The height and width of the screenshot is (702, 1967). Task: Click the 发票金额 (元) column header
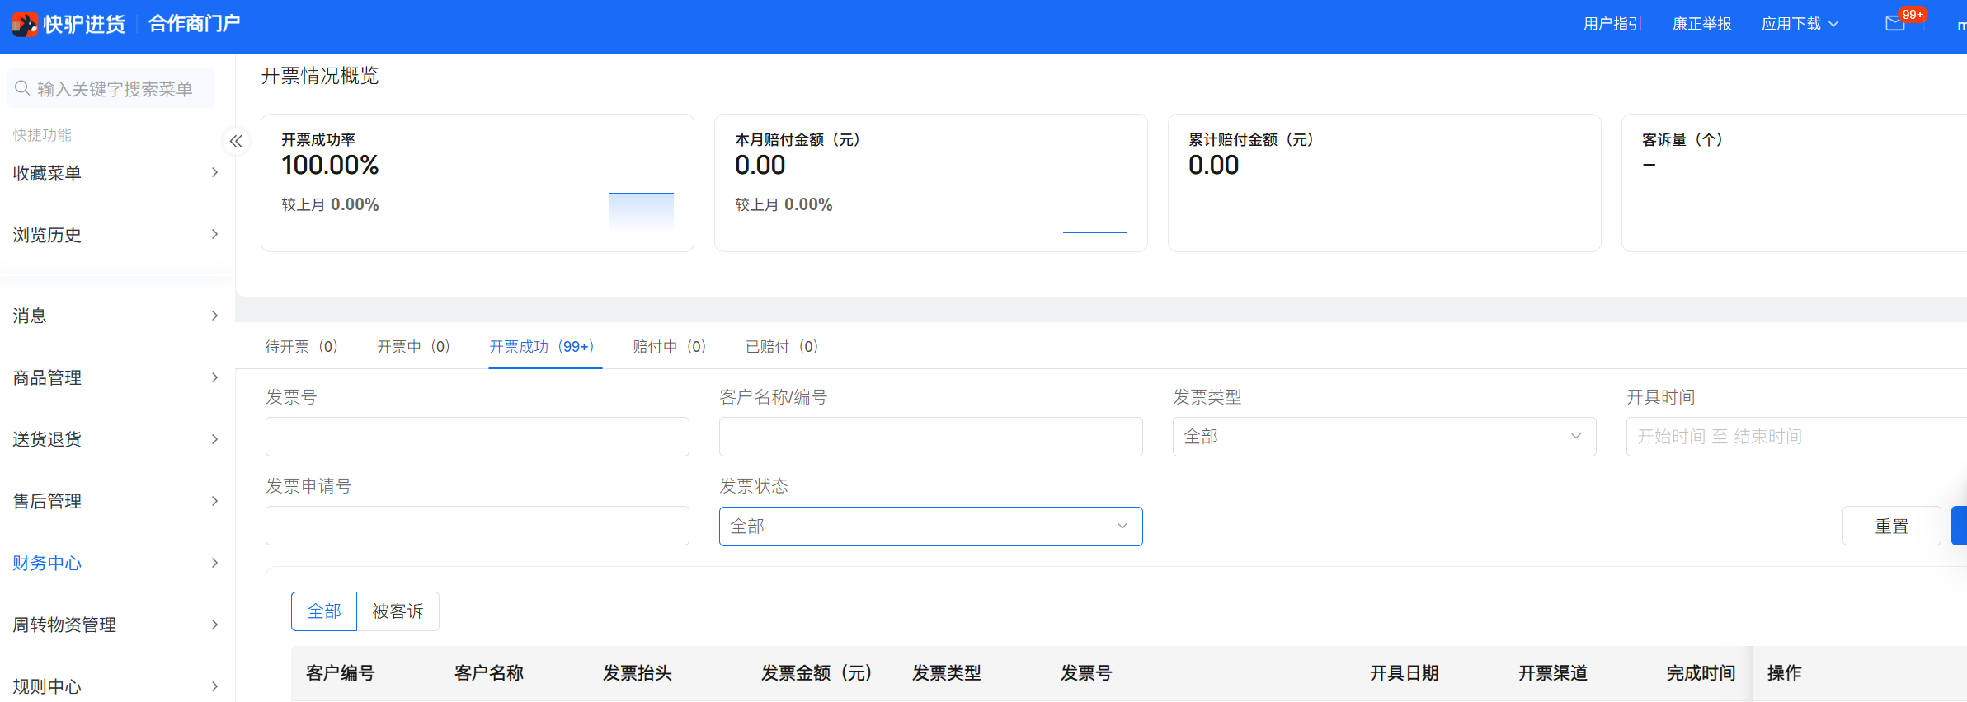pyautogui.click(x=816, y=673)
